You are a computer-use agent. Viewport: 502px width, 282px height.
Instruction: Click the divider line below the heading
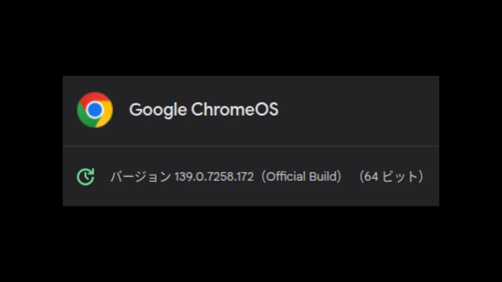[x=251, y=146]
